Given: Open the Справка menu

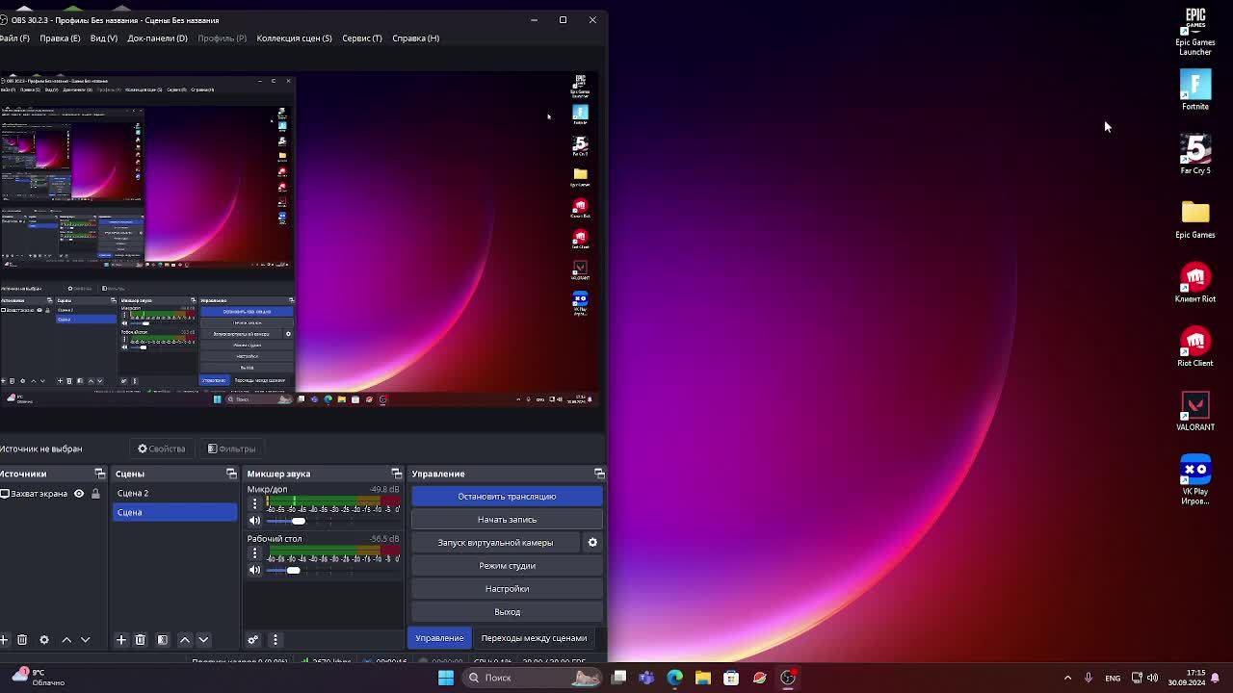Looking at the screenshot, I should tap(416, 38).
